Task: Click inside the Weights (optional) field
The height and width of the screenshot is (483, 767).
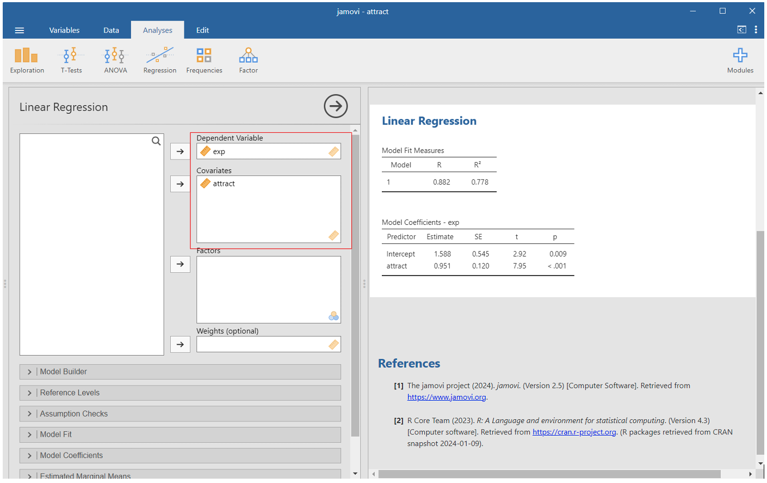Action: point(262,345)
